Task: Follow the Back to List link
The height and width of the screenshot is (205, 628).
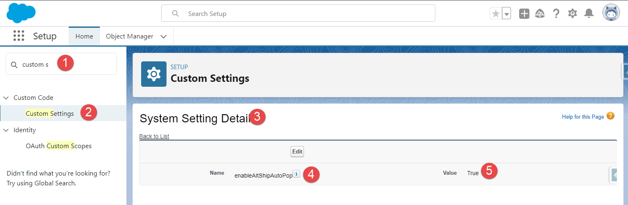Action: tap(154, 136)
